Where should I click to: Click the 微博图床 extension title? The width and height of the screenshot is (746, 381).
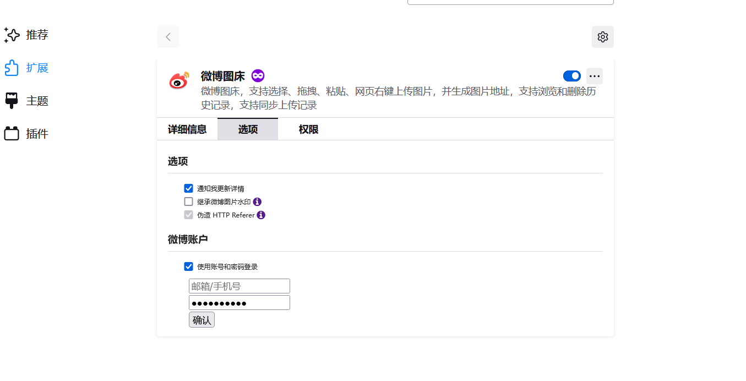click(x=223, y=76)
